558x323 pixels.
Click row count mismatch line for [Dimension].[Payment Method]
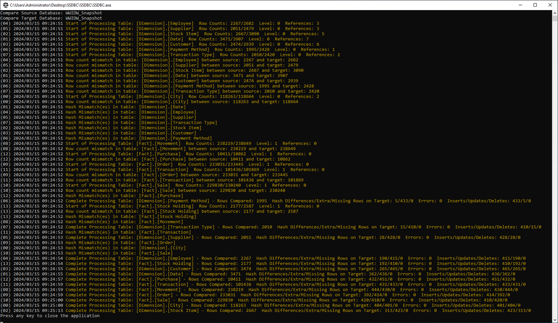[x=158, y=86]
